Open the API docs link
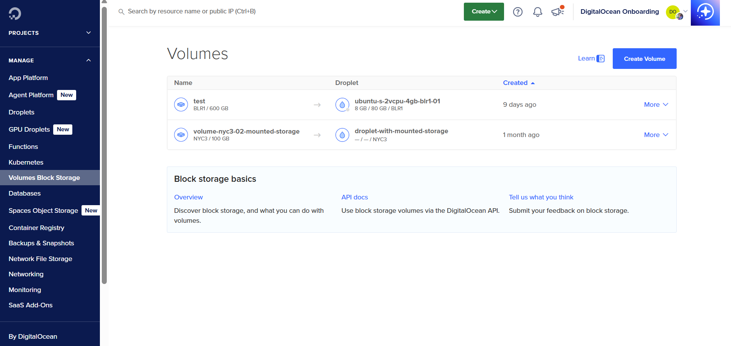Screen dimensions: 731x346 pos(354,197)
